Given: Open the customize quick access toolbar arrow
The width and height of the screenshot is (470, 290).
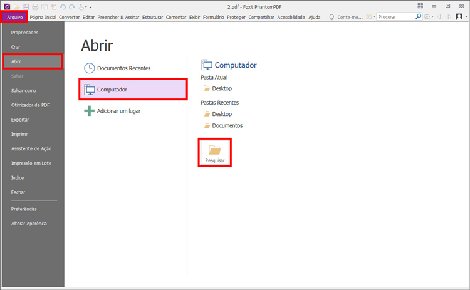Looking at the screenshot, I should [x=90, y=7].
